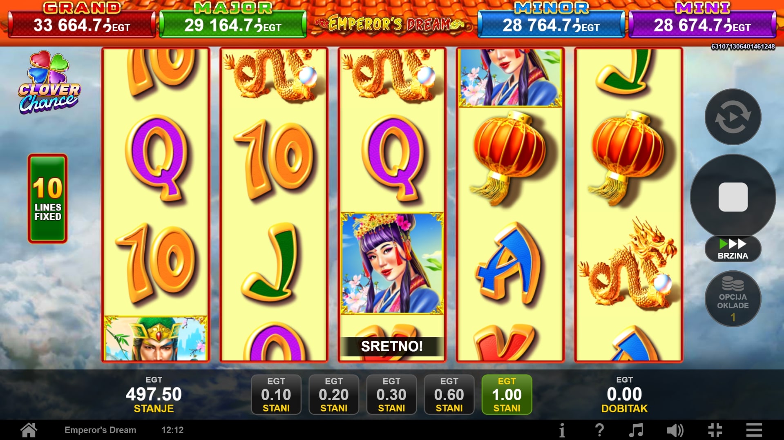The image size is (784, 440).
Task: Go home with the house icon
Action: 29,430
